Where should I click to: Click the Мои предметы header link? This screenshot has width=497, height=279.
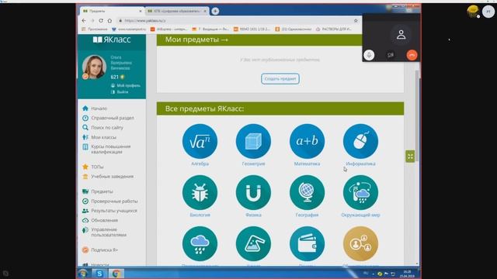(x=196, y=40)
